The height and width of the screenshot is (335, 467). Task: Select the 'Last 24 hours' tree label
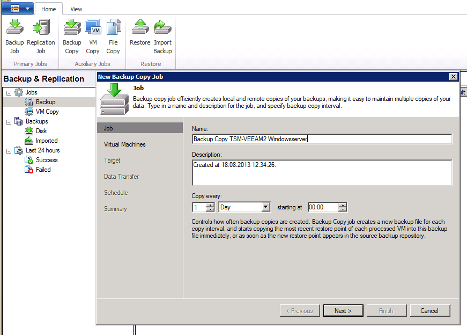point(42,150)
